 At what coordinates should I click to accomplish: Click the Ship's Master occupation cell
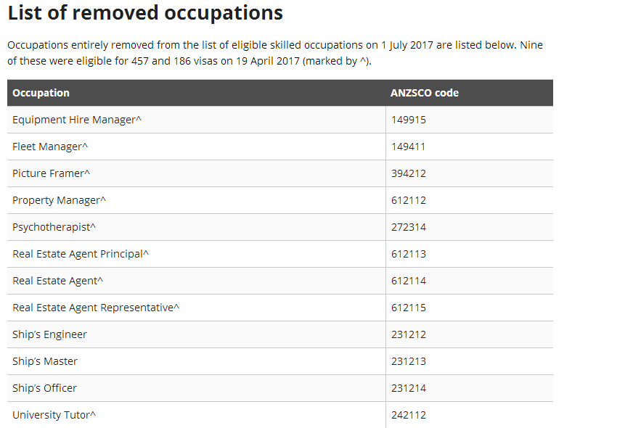[45, 361]
